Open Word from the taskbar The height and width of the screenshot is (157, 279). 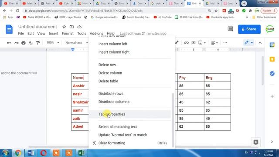point(31,153)
